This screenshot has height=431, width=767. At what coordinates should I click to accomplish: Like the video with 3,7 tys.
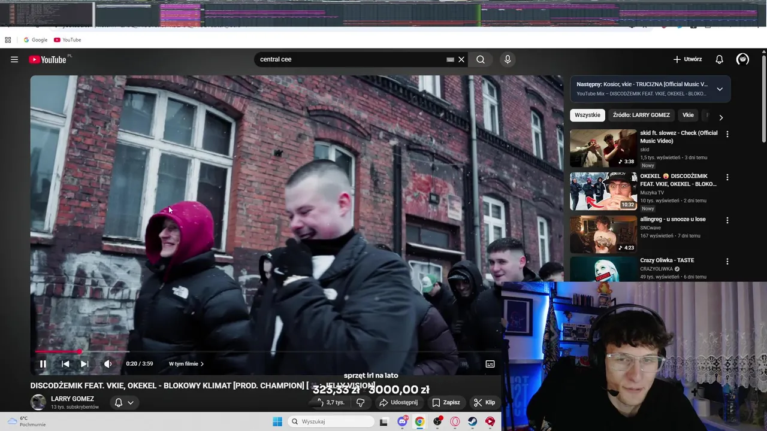click(331, 402)
